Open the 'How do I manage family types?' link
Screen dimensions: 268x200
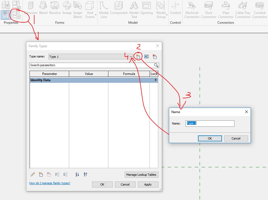[x=50, y=183]
